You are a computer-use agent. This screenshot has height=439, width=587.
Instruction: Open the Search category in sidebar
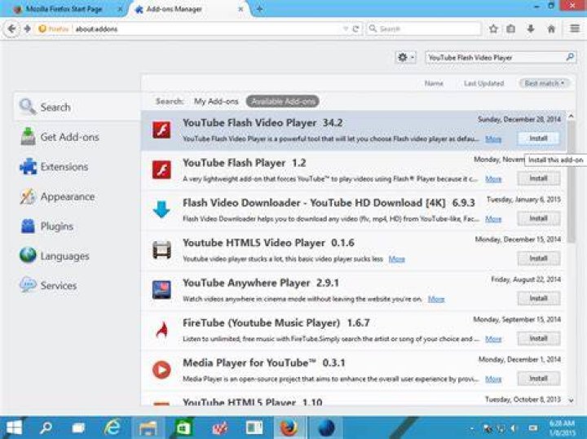pyautogui.click(x=77, y=107)
